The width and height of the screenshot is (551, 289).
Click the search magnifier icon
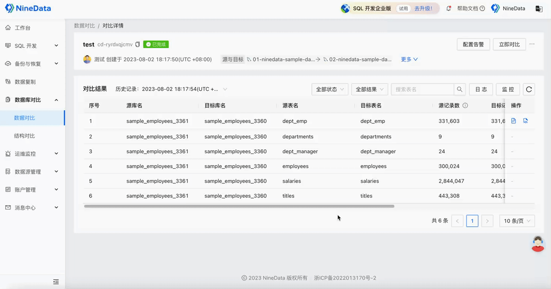[460, 89]
